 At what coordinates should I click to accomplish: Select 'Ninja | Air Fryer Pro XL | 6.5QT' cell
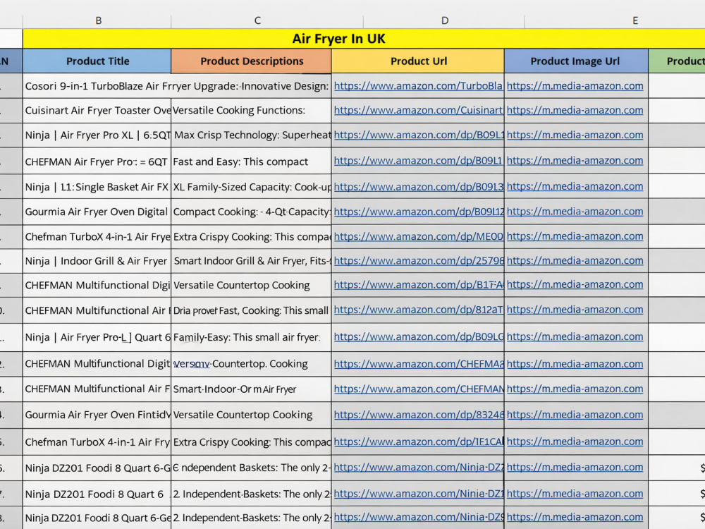pyautogui.click(x=97, y=135)
